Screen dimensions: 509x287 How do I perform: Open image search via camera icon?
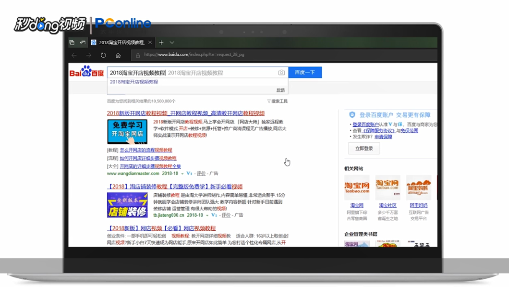click(281, 73)
